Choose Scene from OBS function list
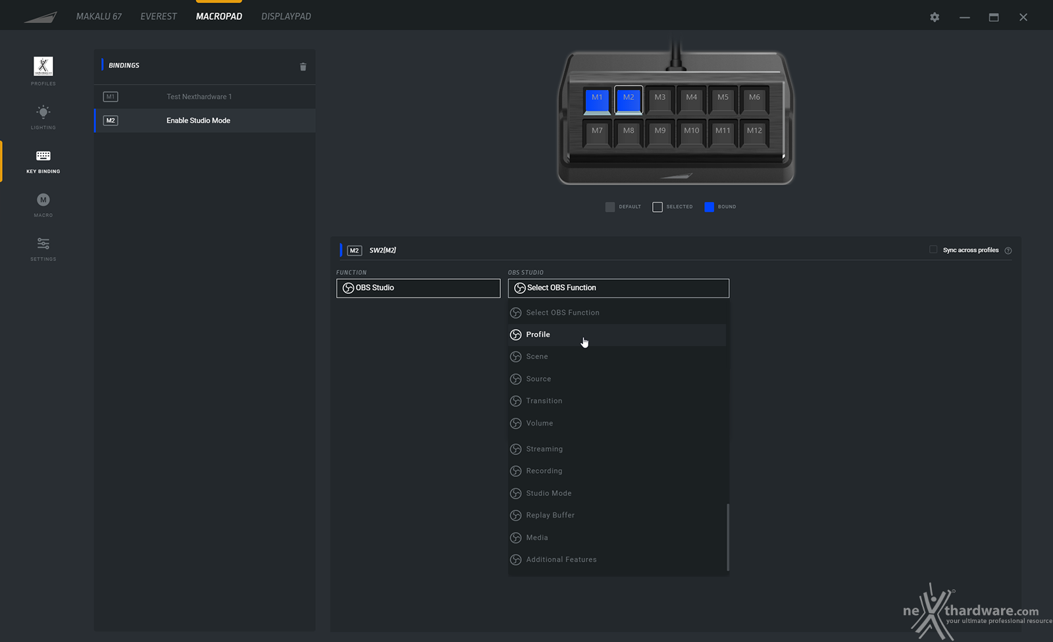Image resolution: width=1053 pixels, height=642 pixels. coord(617,357)
